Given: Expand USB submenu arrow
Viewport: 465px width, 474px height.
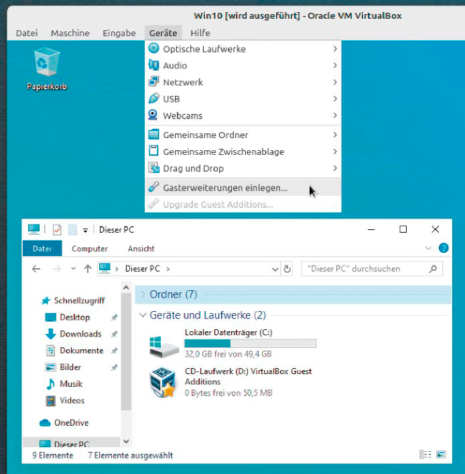Looking at the screenshot, I should pos(335,99).
